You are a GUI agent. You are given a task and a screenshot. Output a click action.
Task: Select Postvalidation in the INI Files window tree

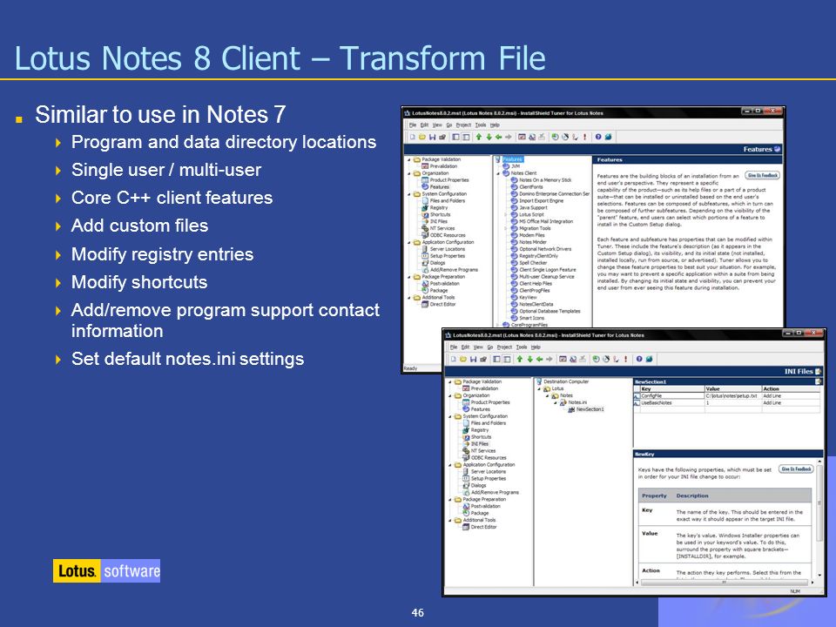point(486,507)
